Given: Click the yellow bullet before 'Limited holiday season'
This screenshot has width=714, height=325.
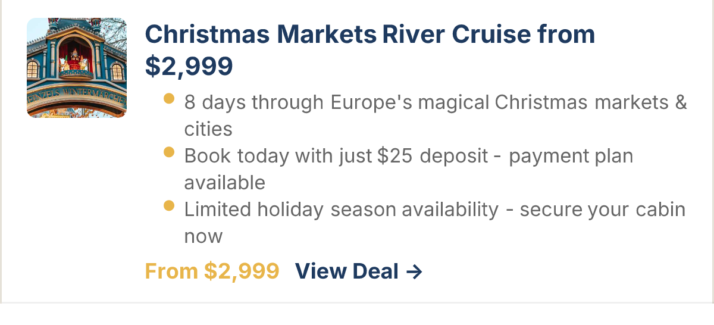Looking at the screenshot, I should pyautogui.click(x=169, y=205).
